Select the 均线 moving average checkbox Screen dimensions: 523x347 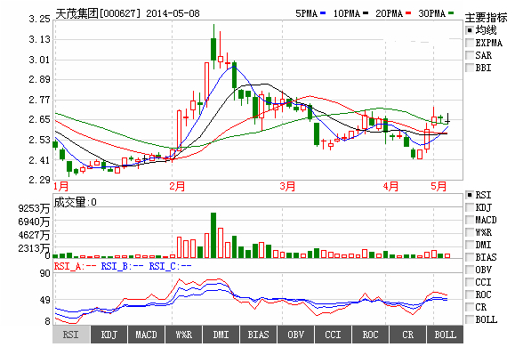point(470,30)
